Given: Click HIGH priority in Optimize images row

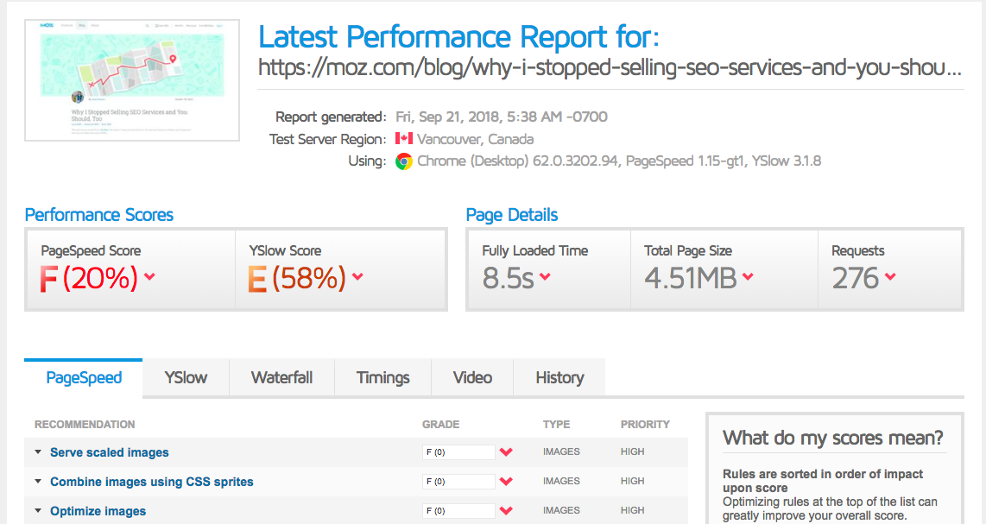Looking at the screenshot, I should tap(633, 511).
